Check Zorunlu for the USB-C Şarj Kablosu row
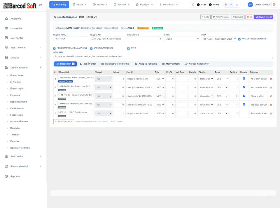 point(244,113)
